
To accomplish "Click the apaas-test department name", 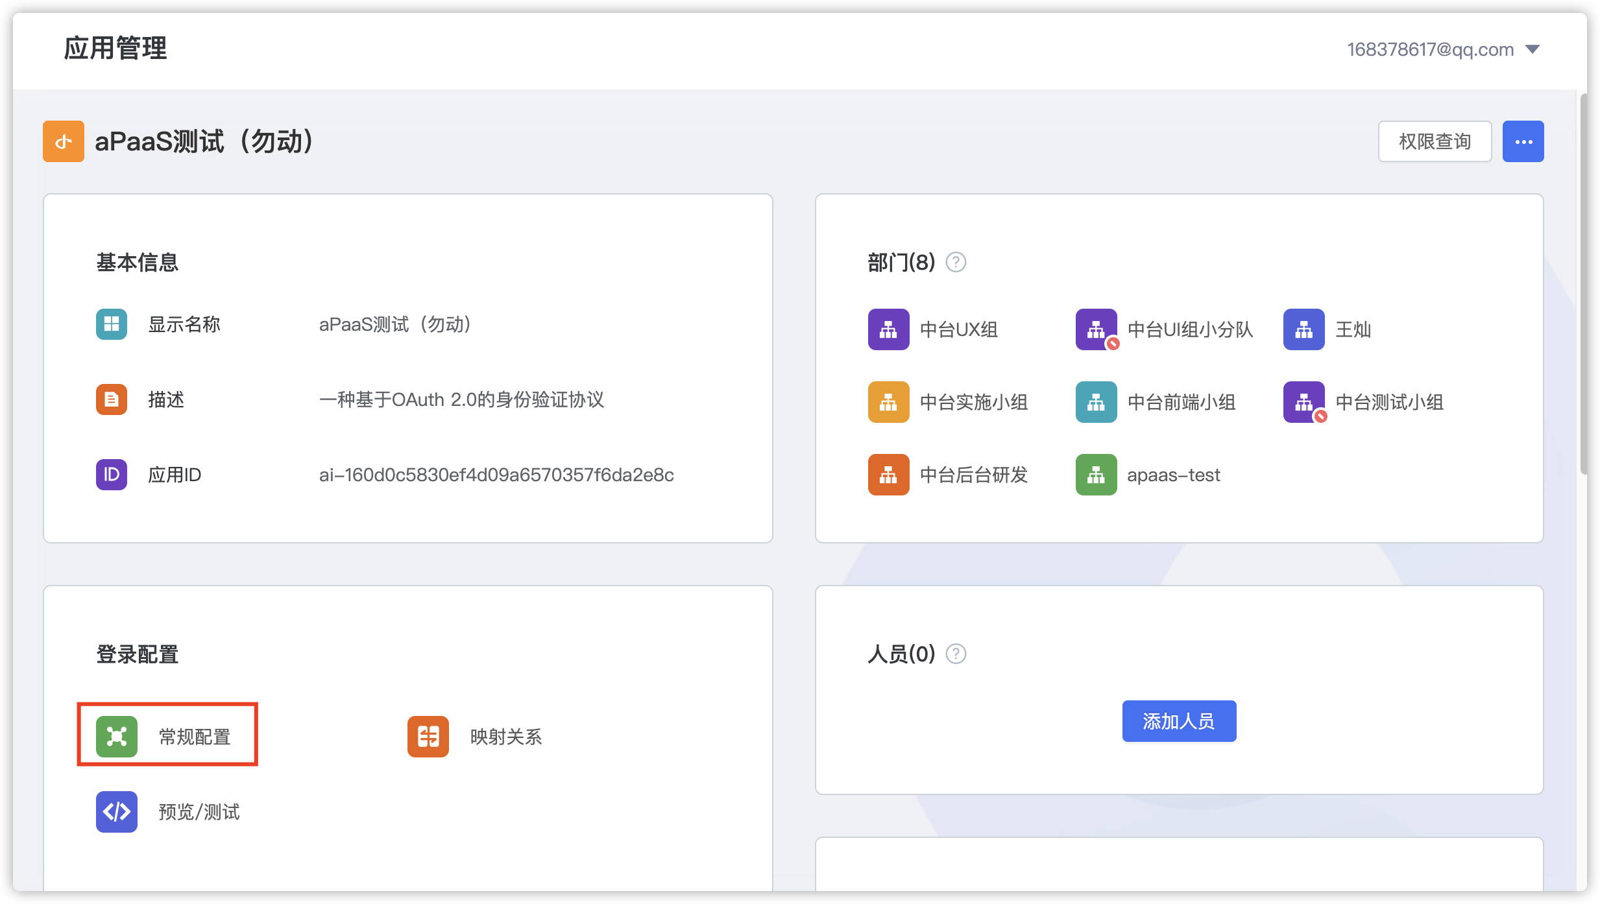I will (x=1174, y=475).
